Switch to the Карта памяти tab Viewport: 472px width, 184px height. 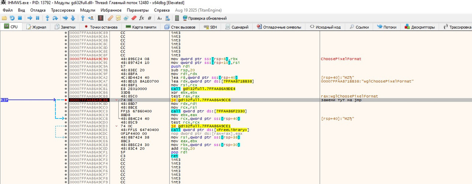coord(141,27)
